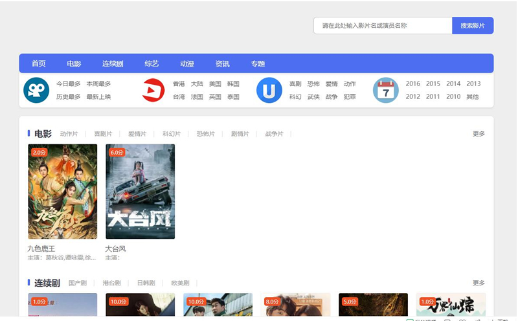Open the series thumbnail rated 8.0分
The image size is (518, 321).
coord(296,305)
